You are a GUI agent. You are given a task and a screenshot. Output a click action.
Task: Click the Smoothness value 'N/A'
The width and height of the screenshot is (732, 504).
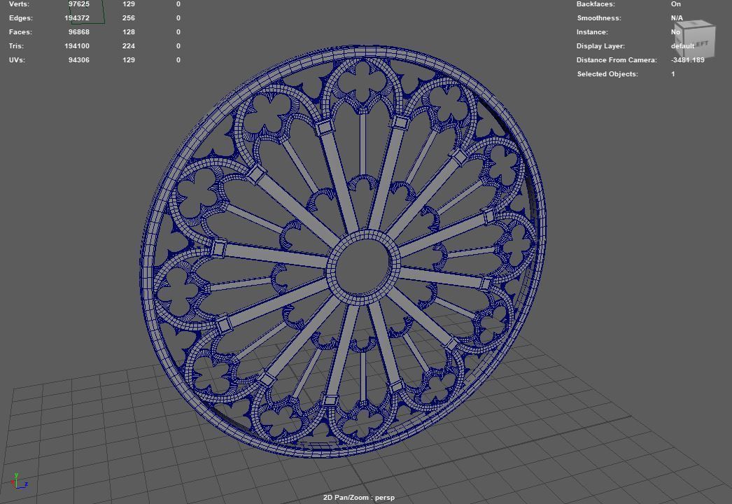click(677, 17)
